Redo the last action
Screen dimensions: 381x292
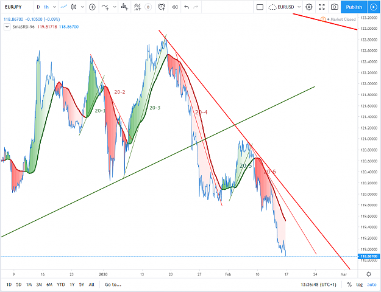196,7
